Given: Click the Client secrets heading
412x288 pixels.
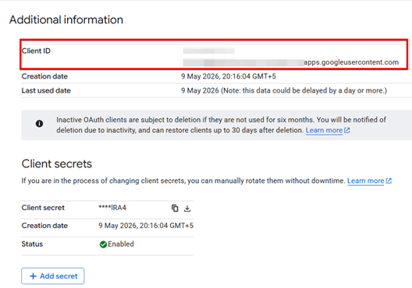Looking at the screenshot, I should (57, 163).
